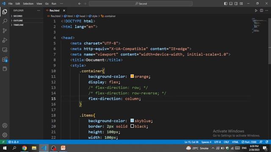Image resolution: width=271 pixels, height=152 pixels.
Task: Change encoding via UTF-8 status item
Action: click(x=217, y=142)
